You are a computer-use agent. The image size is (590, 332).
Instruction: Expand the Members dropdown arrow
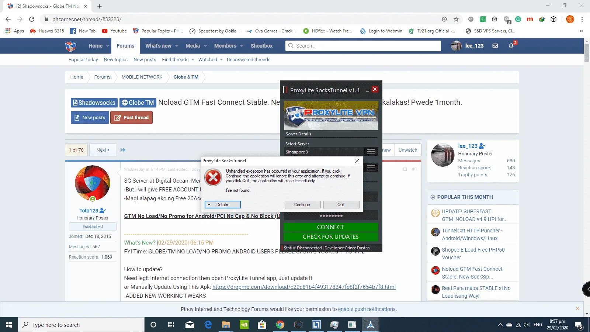click(242, 46)
